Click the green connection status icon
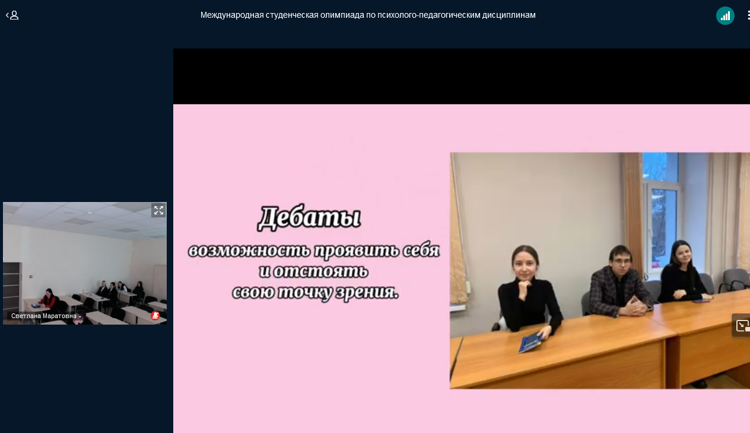750x433 pixels. pyautogui.click(x=725, y=15)
